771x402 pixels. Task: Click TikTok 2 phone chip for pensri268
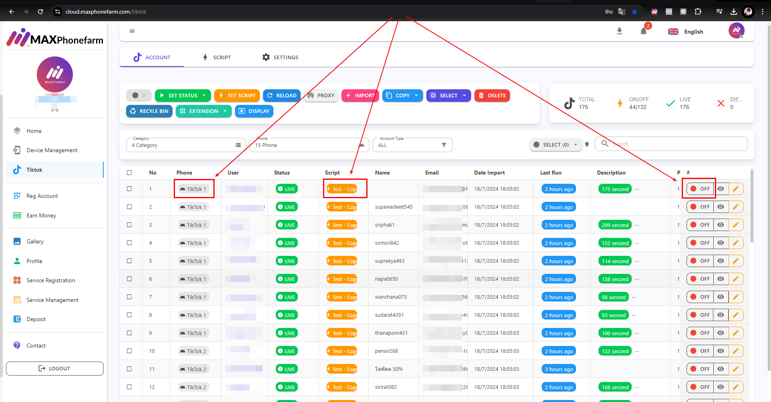tap(194, 351)
